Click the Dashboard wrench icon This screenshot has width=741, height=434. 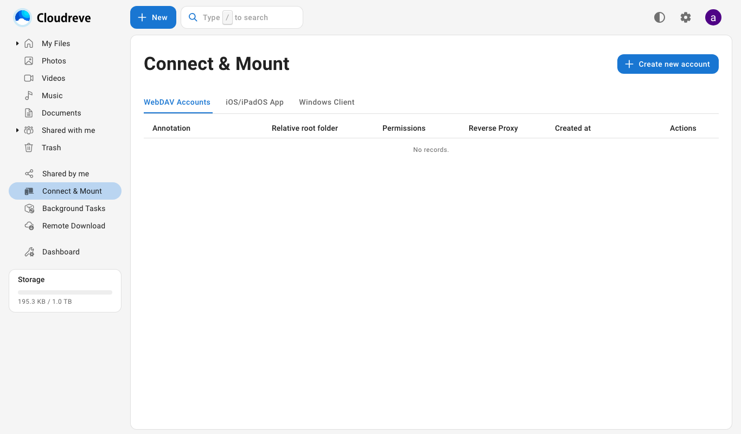29,252
